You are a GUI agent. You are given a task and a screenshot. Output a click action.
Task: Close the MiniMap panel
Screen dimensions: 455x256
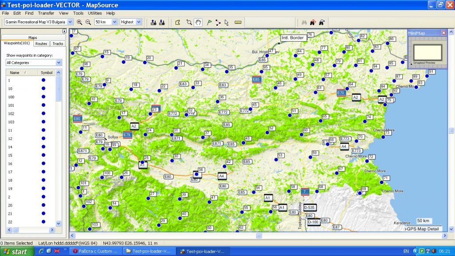pyautogui.click(x=443, y=33)
